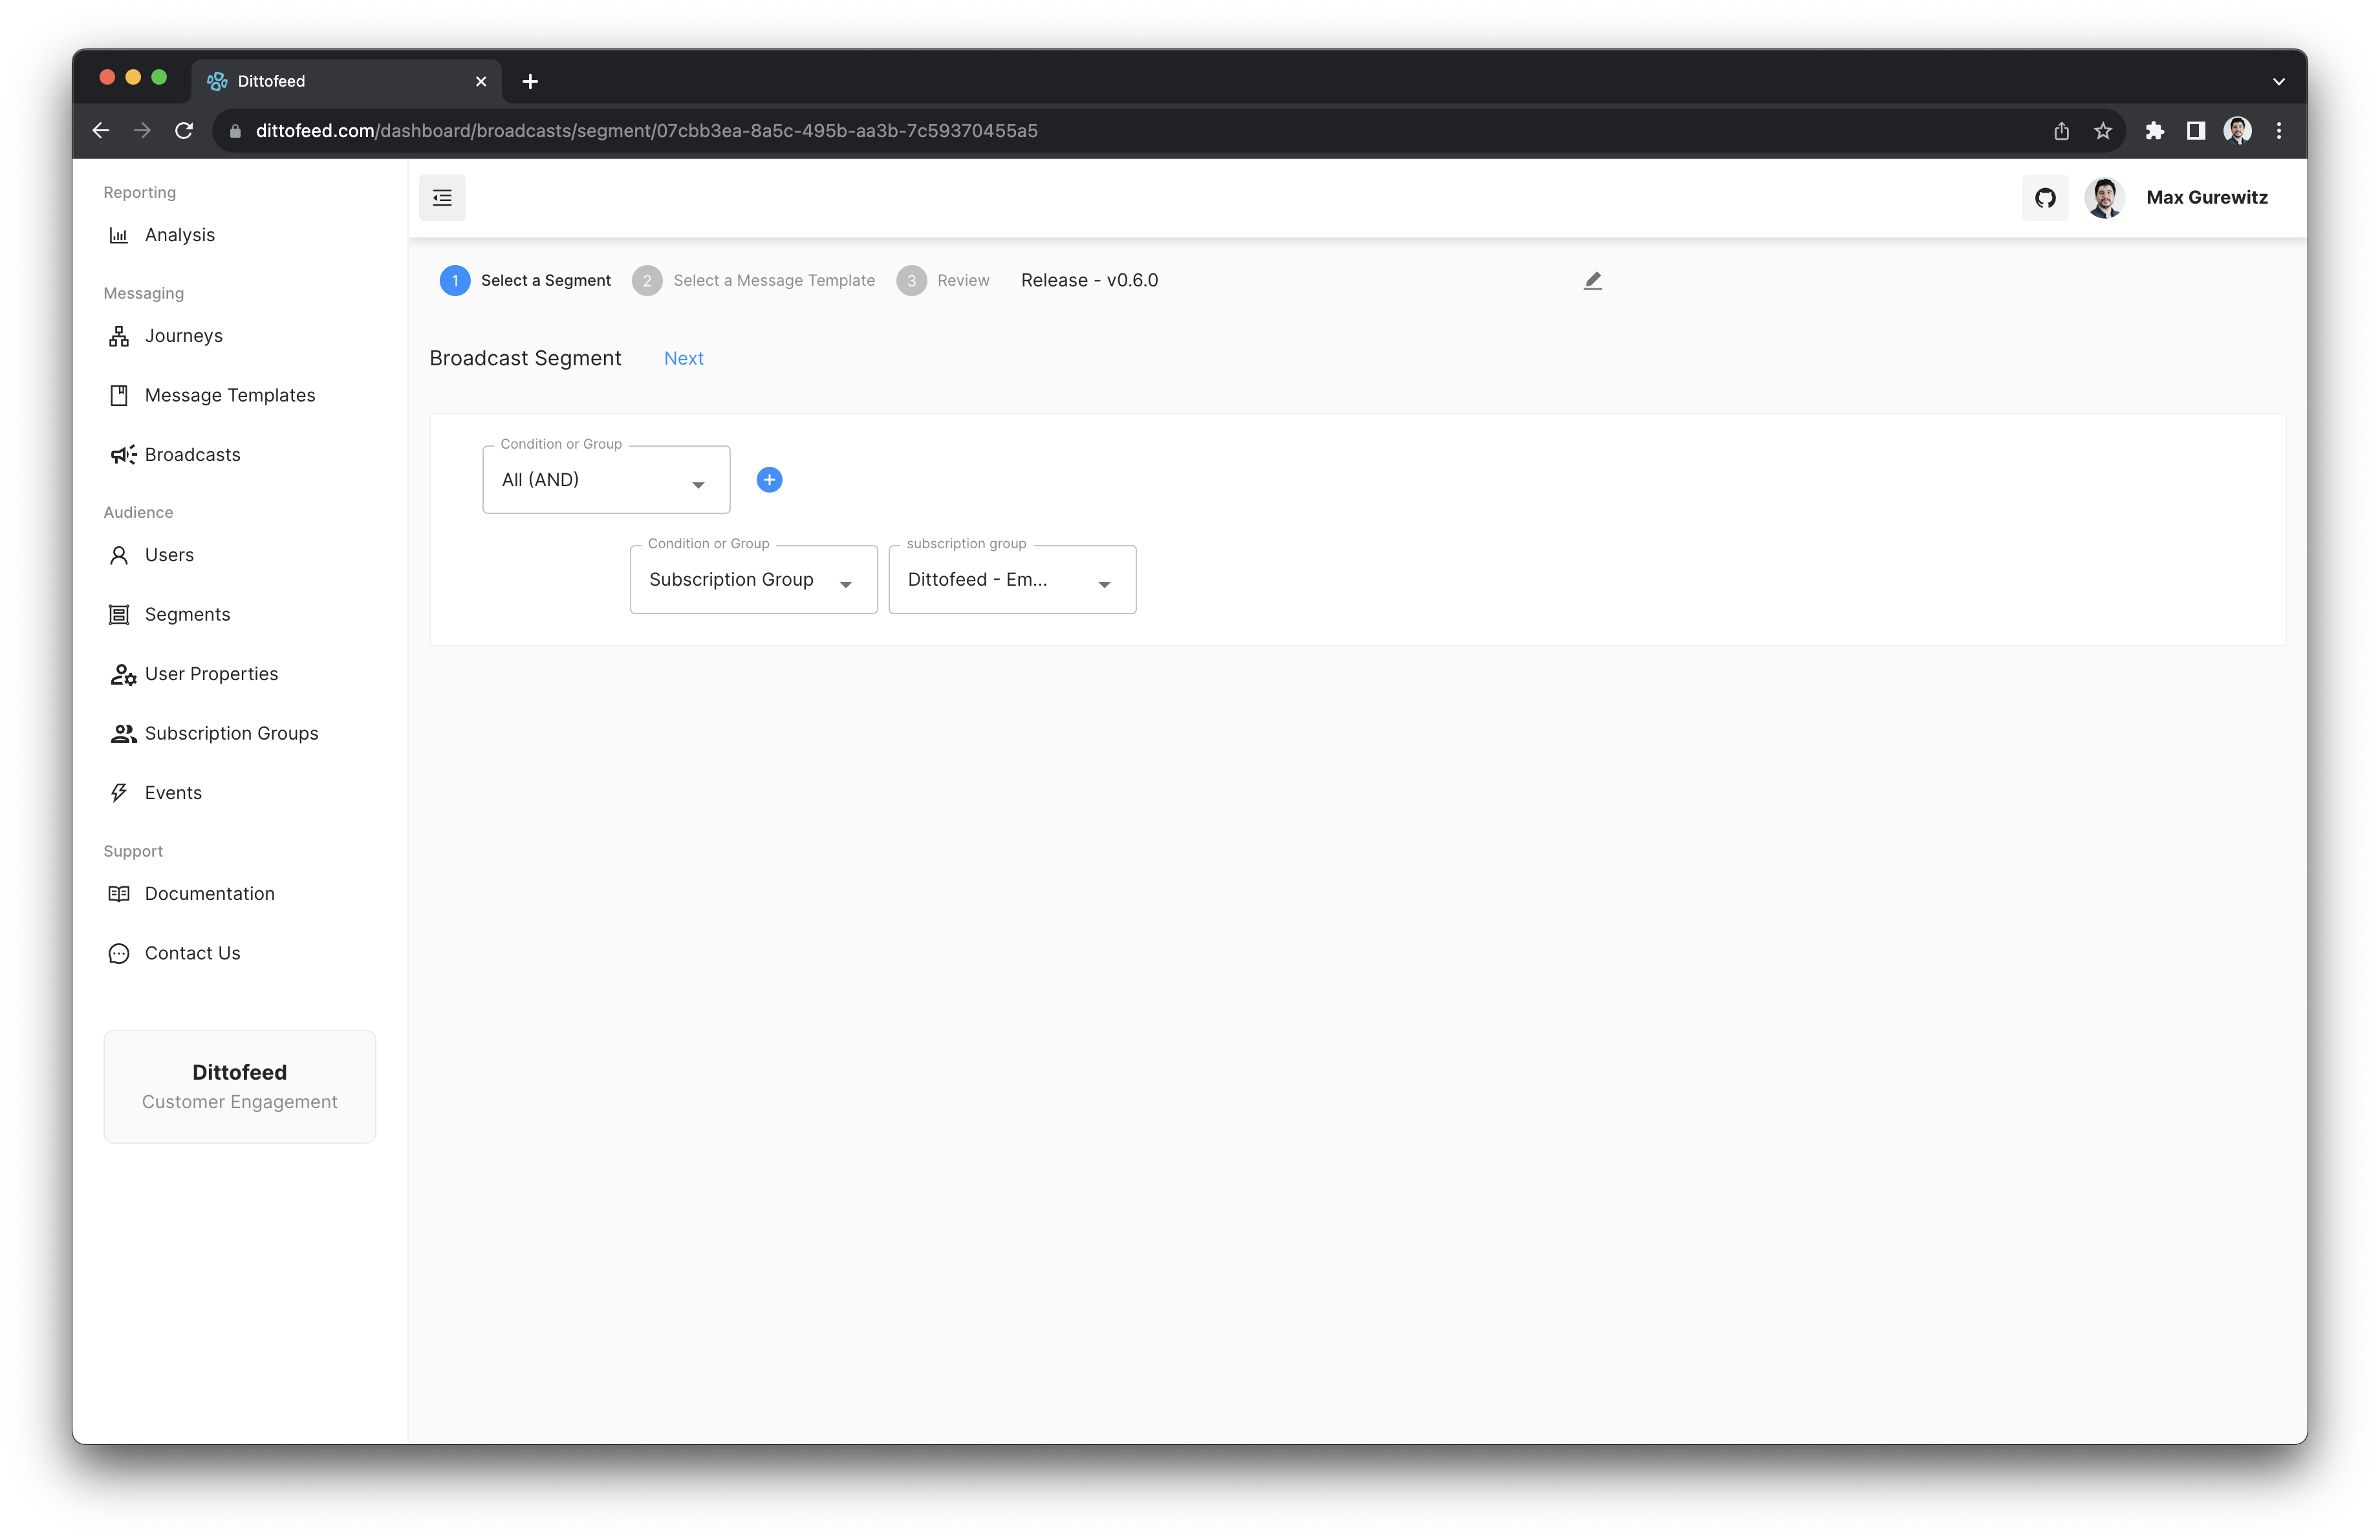This screenshot has height=1540, width=2380.
Task: Click the Message Templates bookmark icon
Action: pos(119,396)
